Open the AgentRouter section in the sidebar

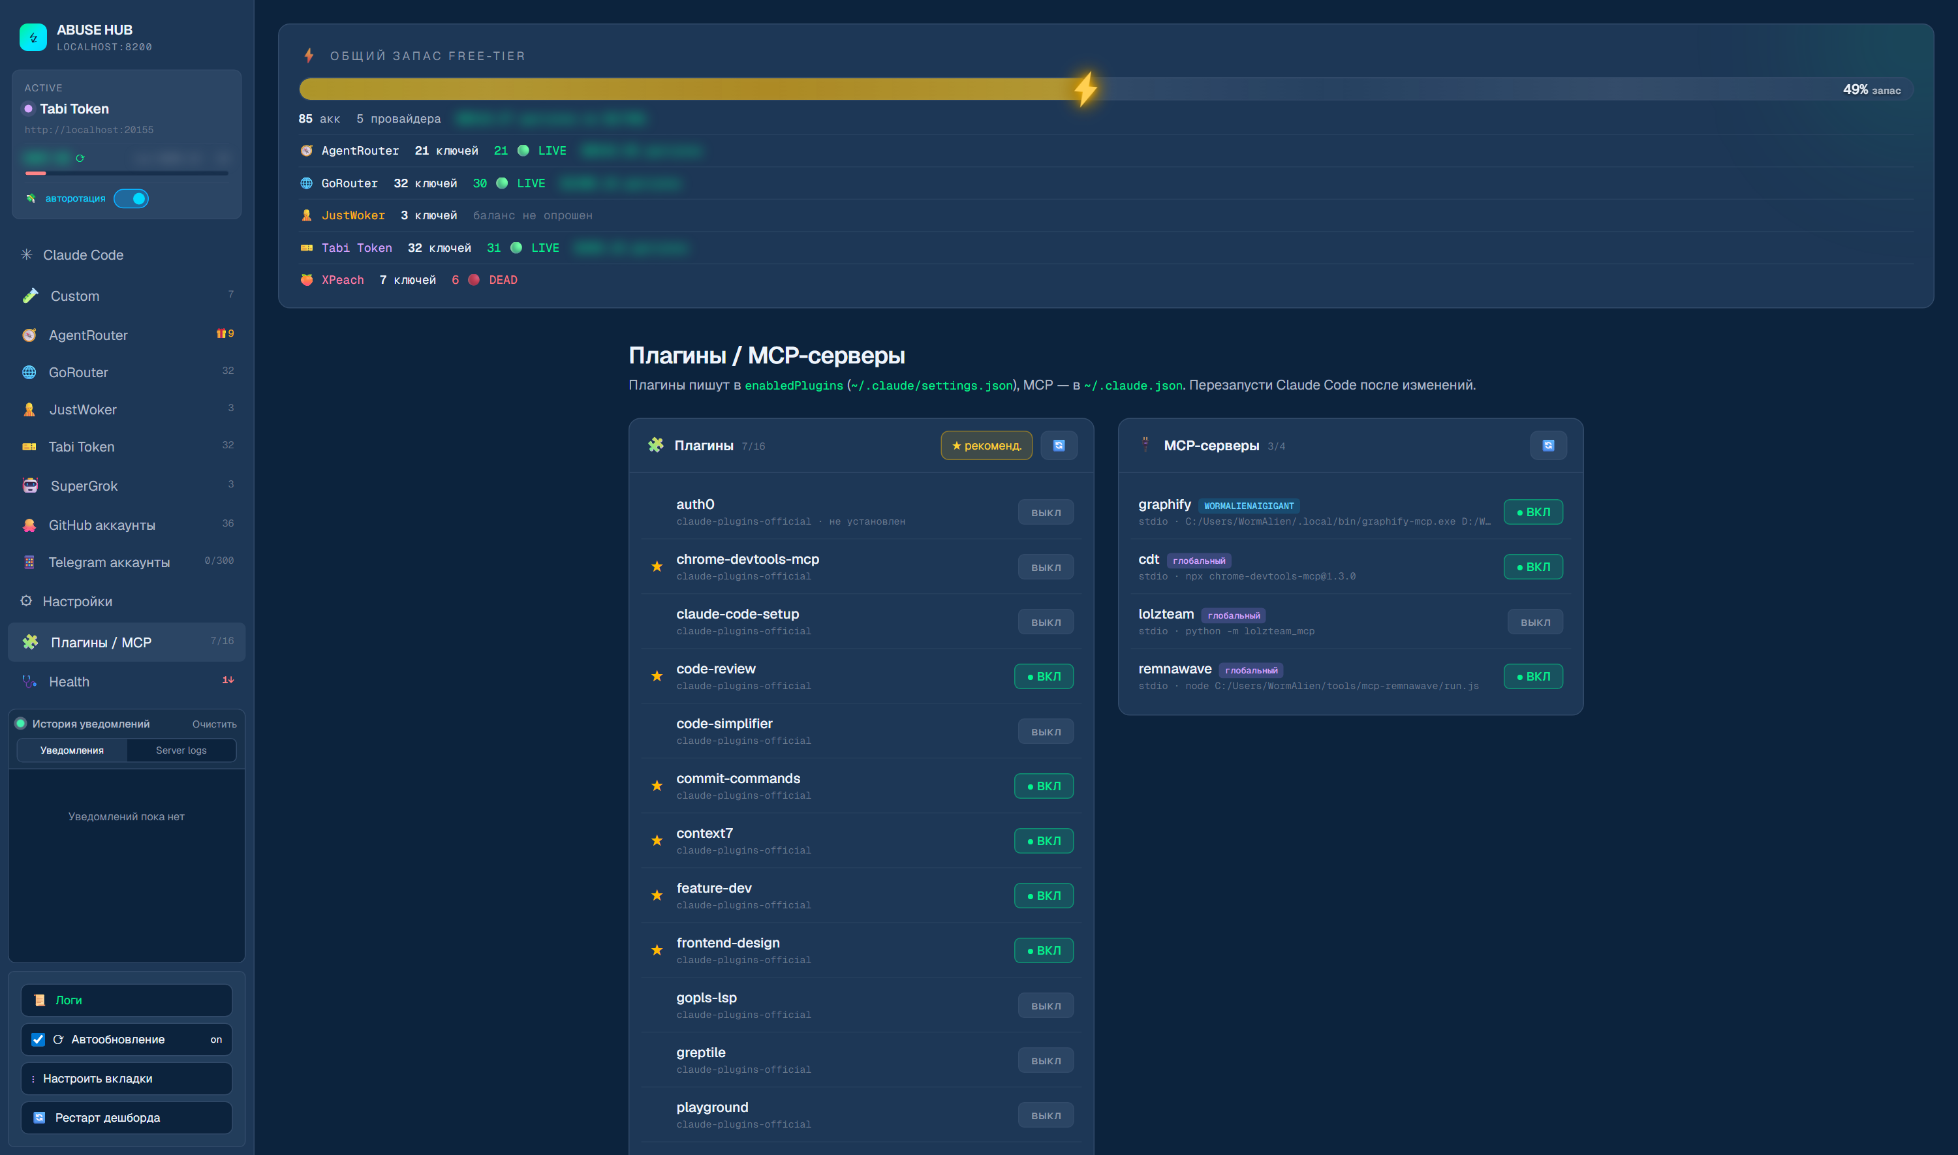(127, 335)
